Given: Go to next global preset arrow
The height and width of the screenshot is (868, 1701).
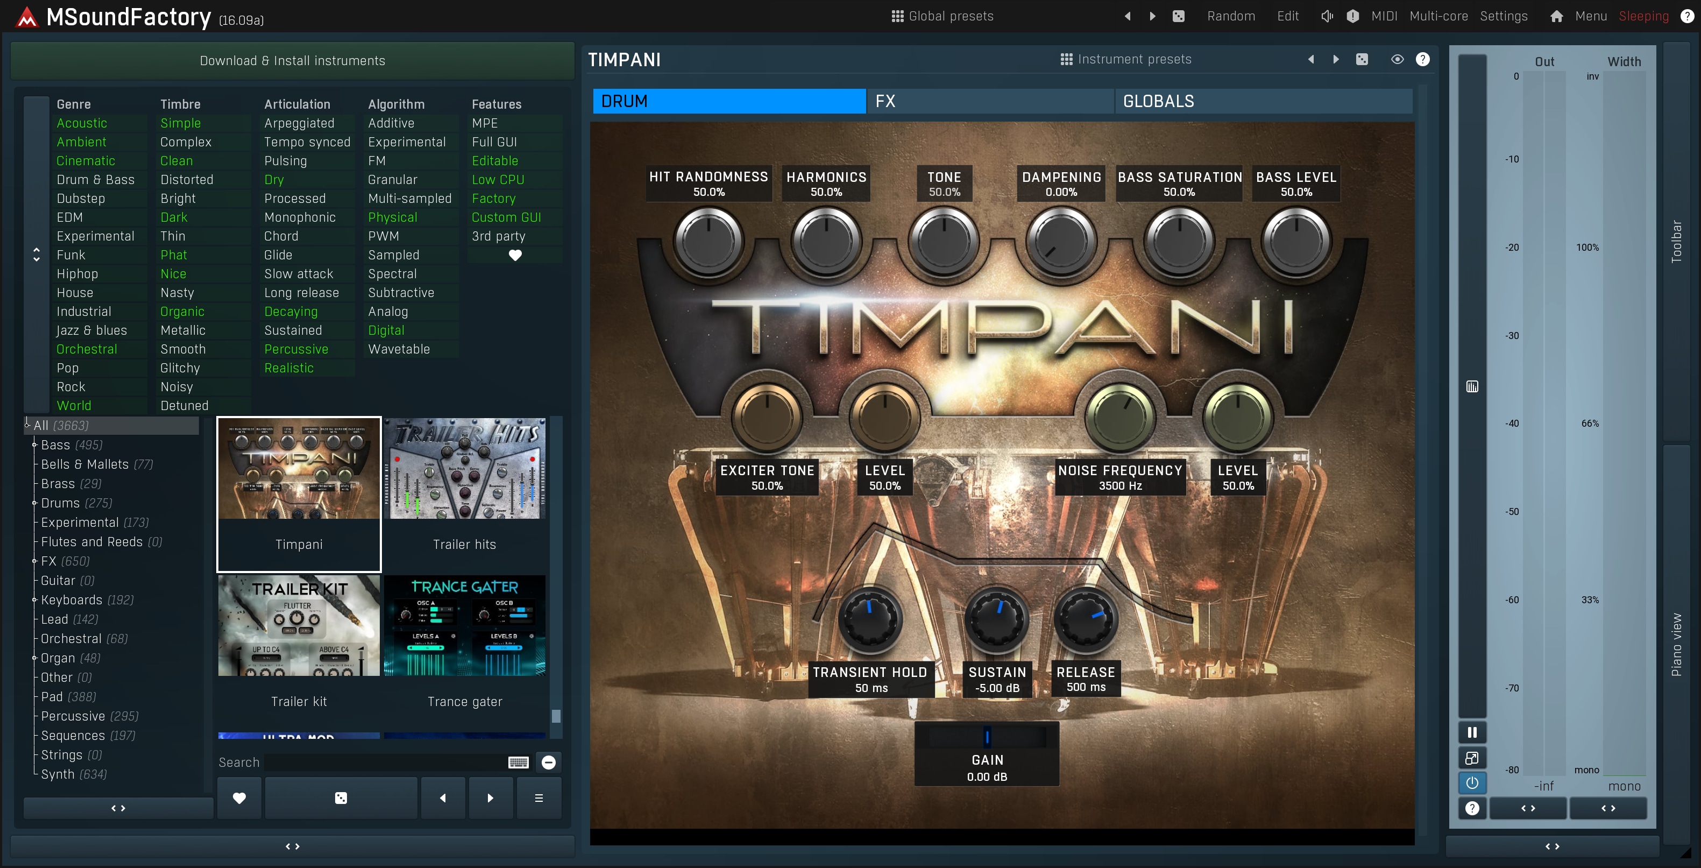Looking at the screenshot, I should point(1152,16).
